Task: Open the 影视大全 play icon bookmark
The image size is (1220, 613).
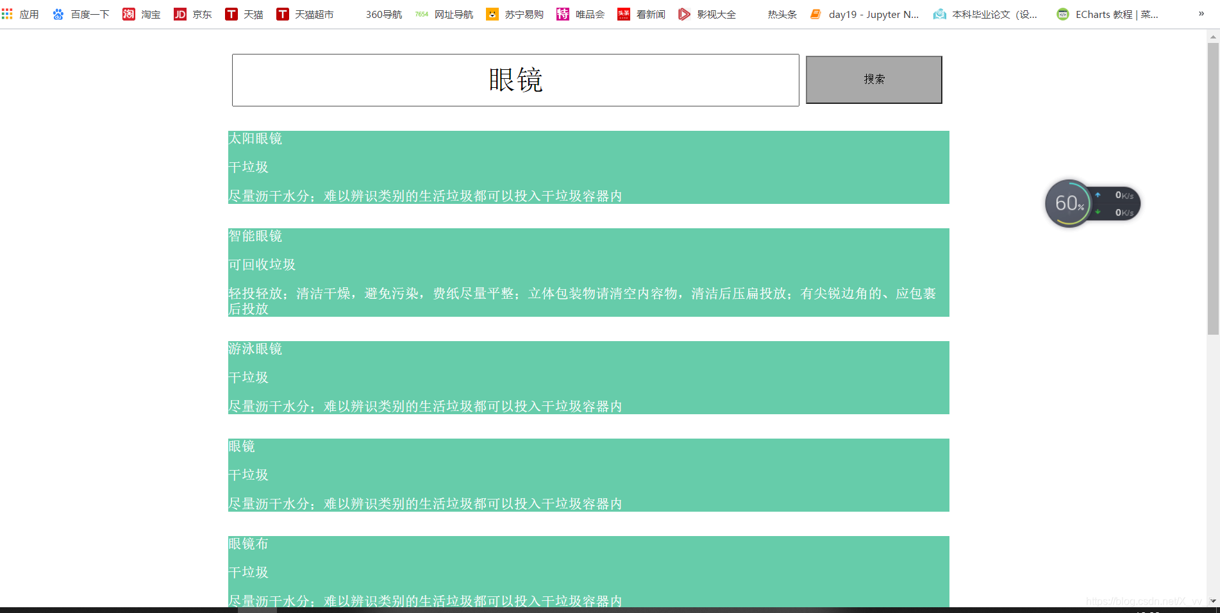Action: coord(685,14)
